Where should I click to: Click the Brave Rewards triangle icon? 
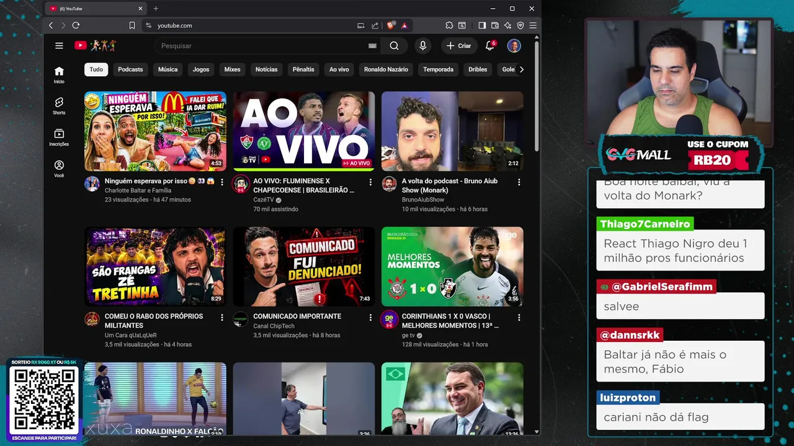(x=404, y=25)
